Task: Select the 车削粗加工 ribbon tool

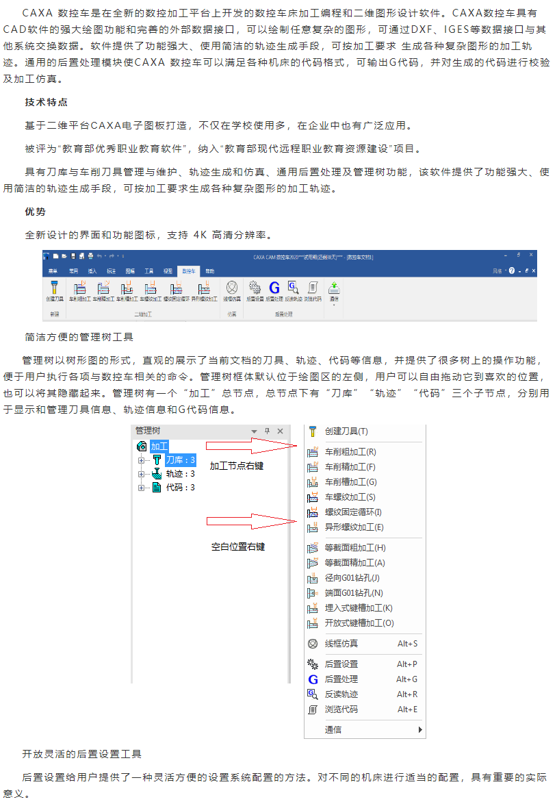Action: [80, 290]
